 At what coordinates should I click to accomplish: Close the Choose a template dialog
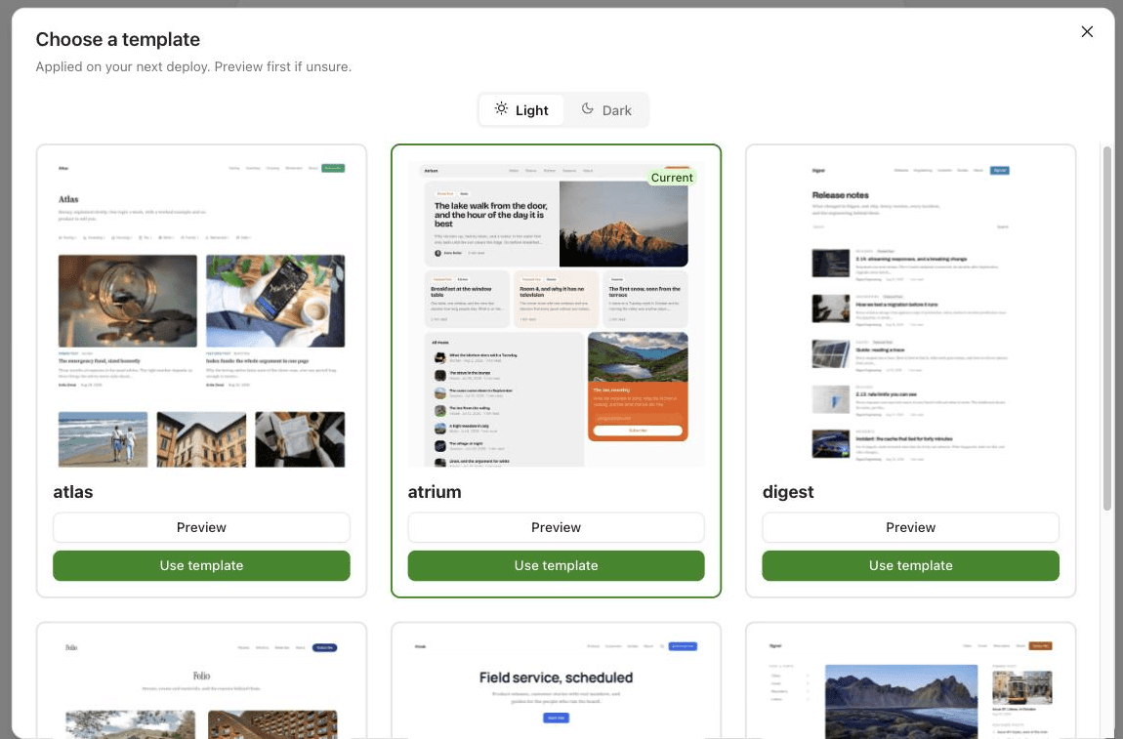tap(1087, 31)
